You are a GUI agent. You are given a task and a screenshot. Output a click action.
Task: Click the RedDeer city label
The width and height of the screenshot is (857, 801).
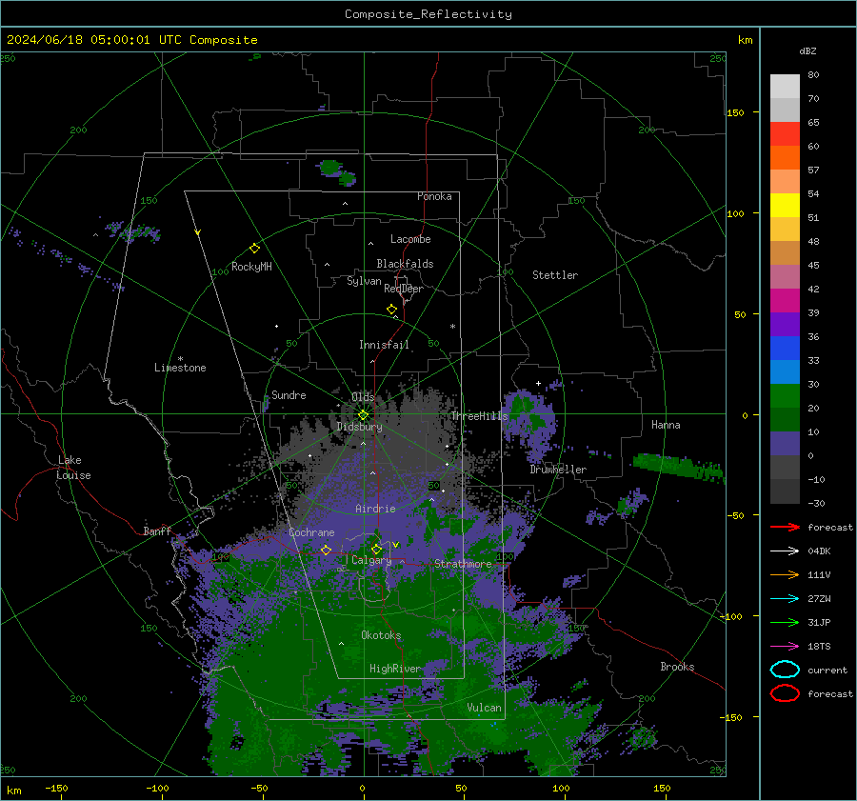(x=404, y=289)
